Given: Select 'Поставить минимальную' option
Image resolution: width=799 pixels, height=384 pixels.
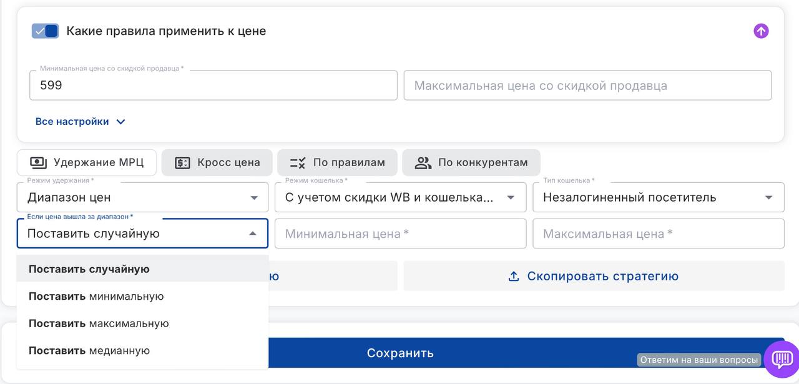Looking at the screenshot, I should tap(96, 296).
